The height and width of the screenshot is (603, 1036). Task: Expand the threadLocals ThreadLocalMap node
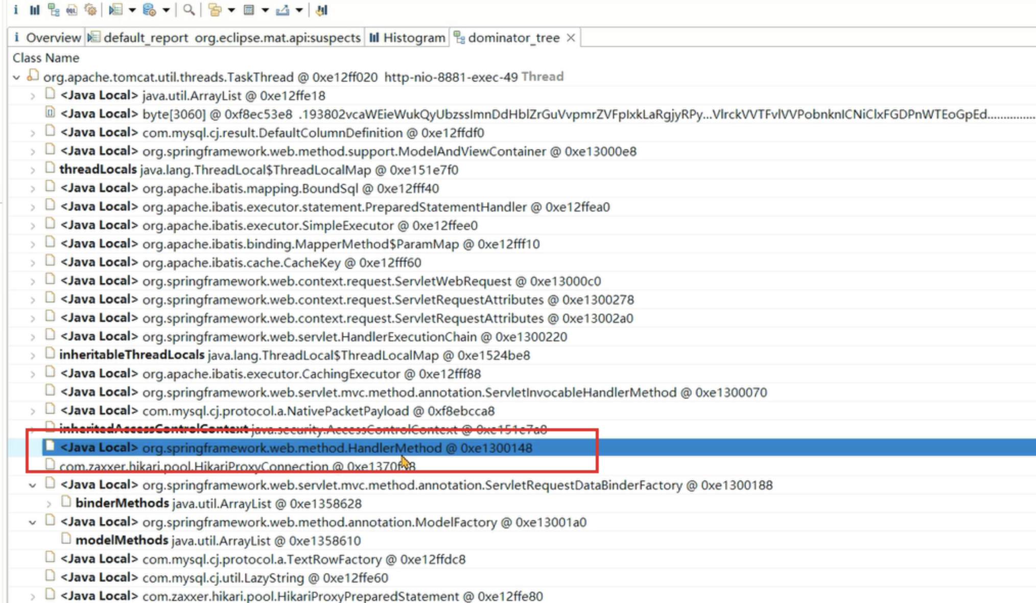(x=32, y=170)
